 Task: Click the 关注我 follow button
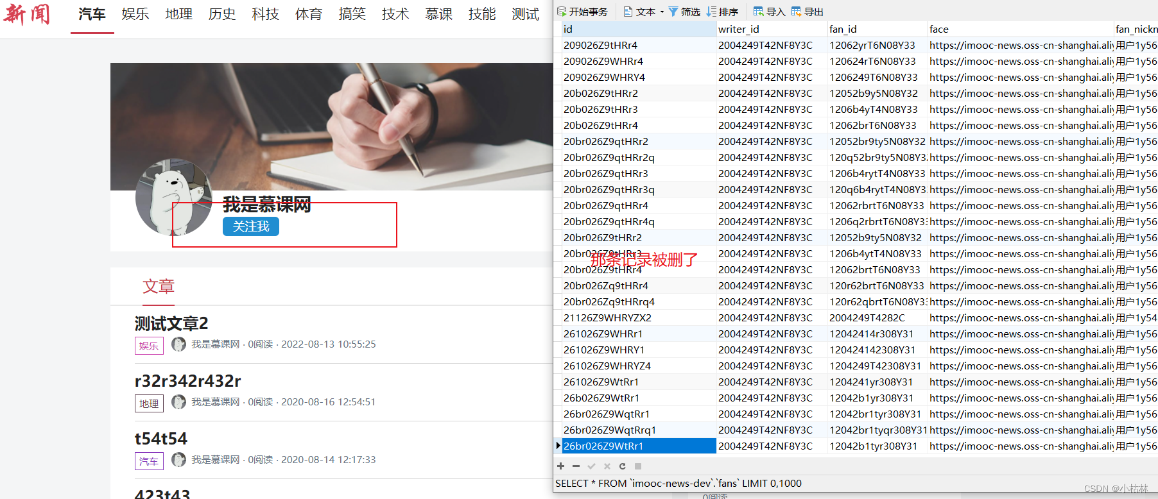pos(251,226)
